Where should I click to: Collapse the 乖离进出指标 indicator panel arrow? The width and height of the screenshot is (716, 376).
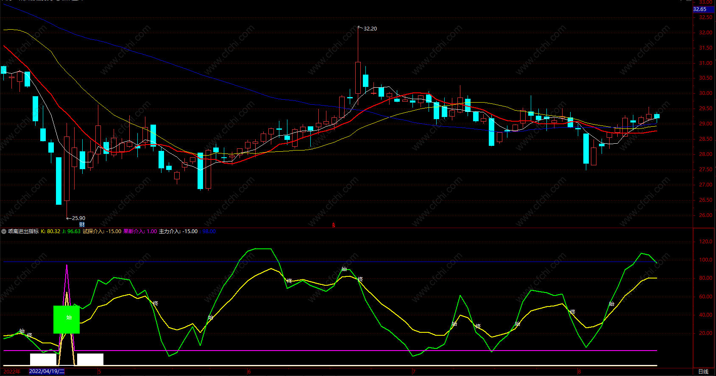(4, 231)
